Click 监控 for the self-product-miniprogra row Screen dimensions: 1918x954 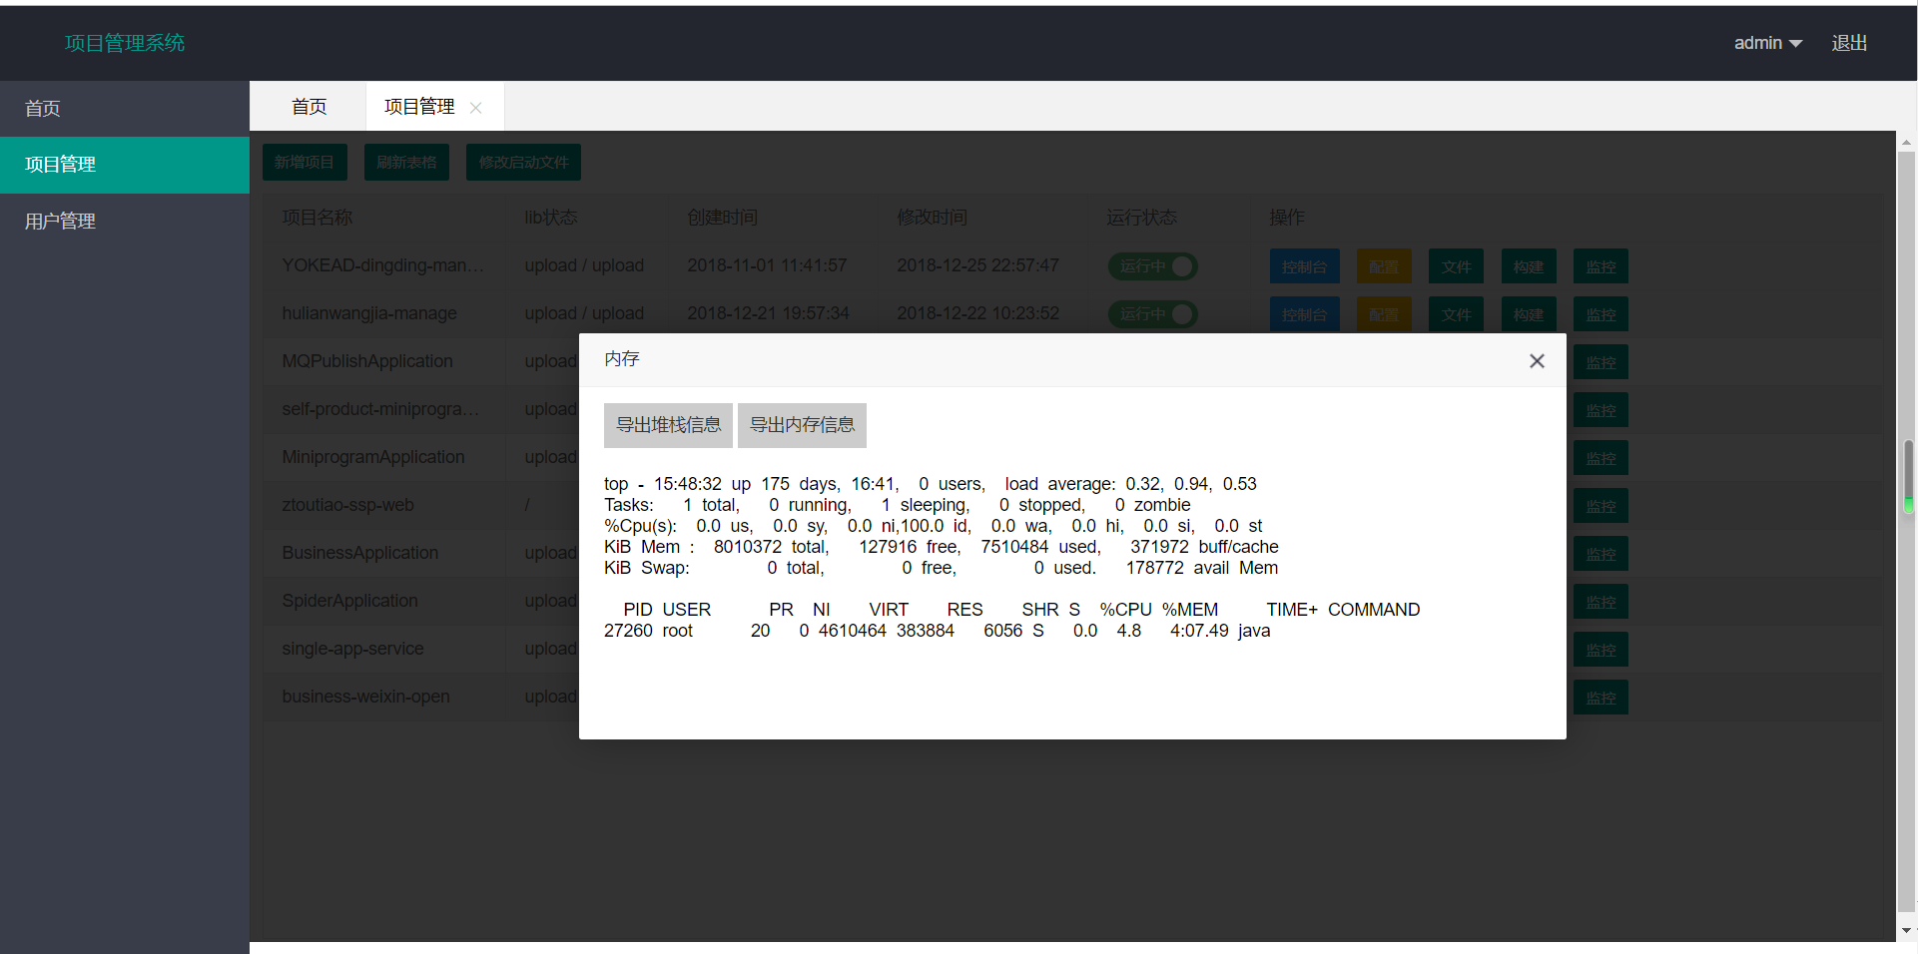[x=1600, y=410]
